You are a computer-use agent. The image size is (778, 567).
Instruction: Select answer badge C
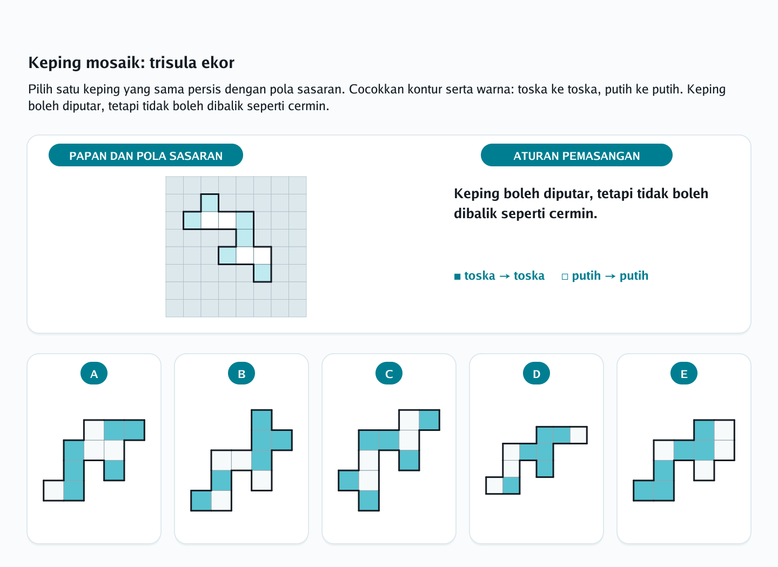coord(389,374)
